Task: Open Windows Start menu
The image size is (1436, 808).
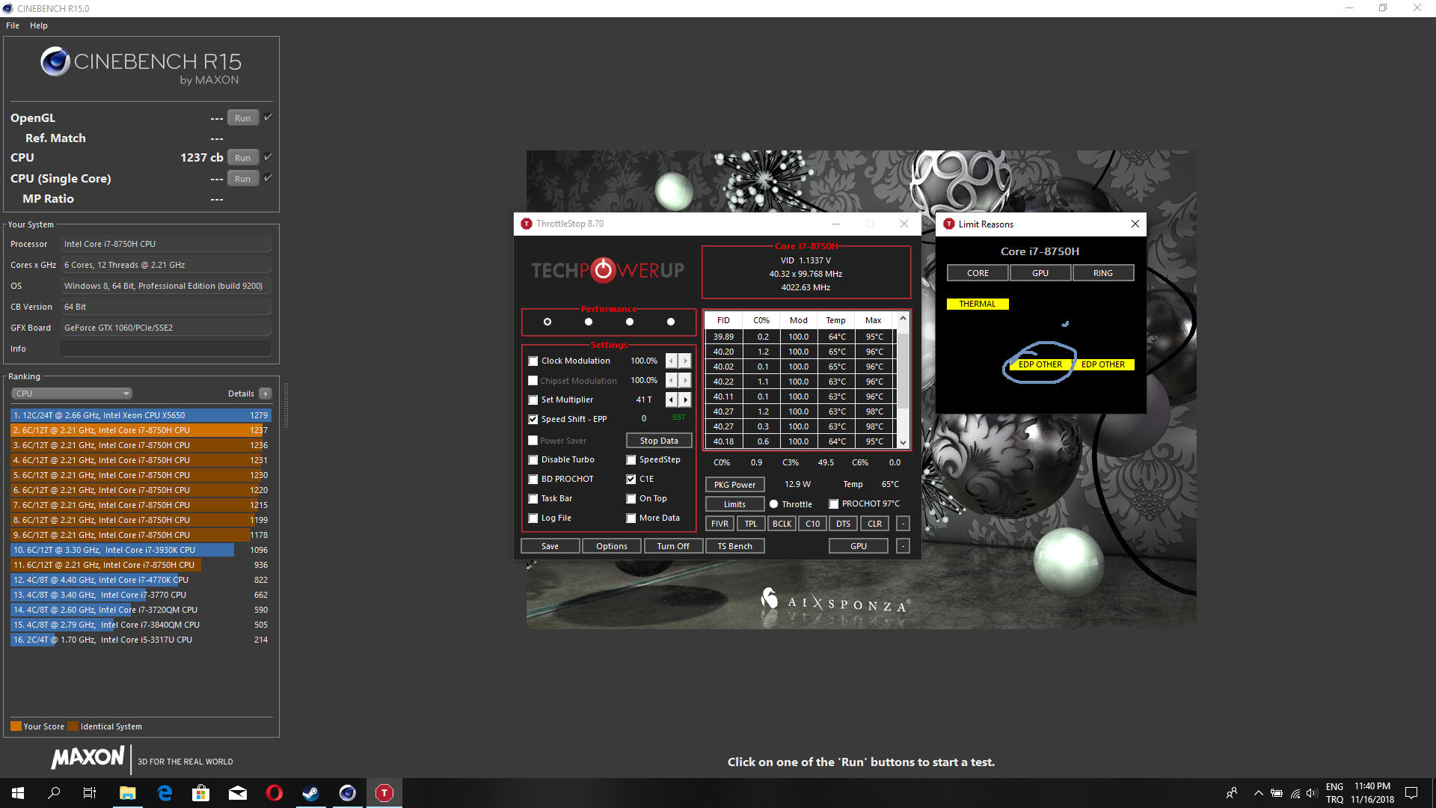Action: pos(18,793)
